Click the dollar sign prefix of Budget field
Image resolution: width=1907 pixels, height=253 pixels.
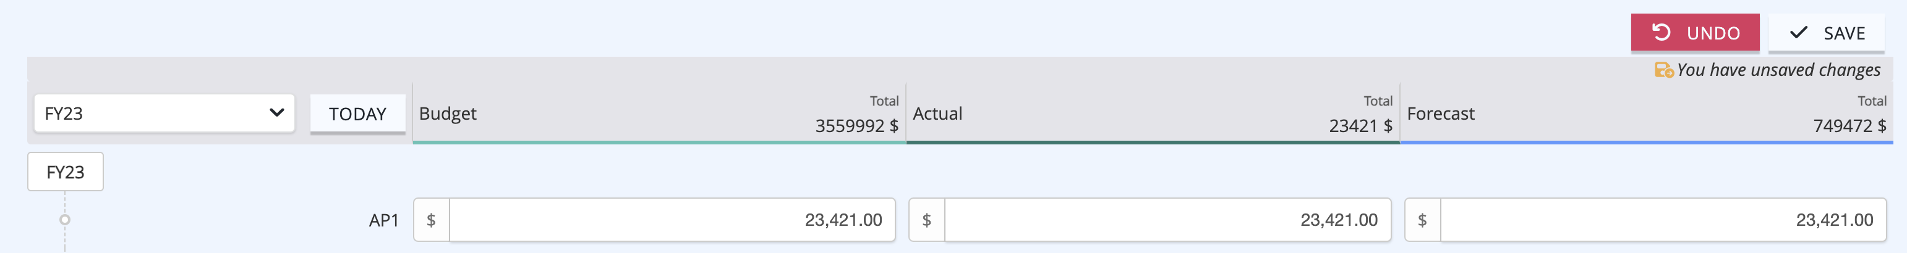[431, 220]
